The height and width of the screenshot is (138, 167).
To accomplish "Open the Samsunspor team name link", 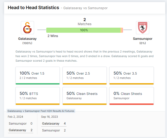I will 143,39.
